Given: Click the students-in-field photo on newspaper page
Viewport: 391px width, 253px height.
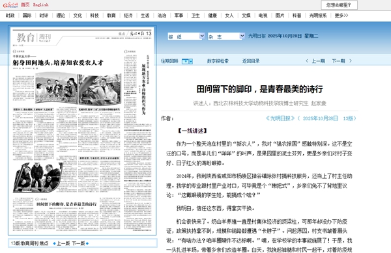Looking at the screenshot, I should coord(56,88).
